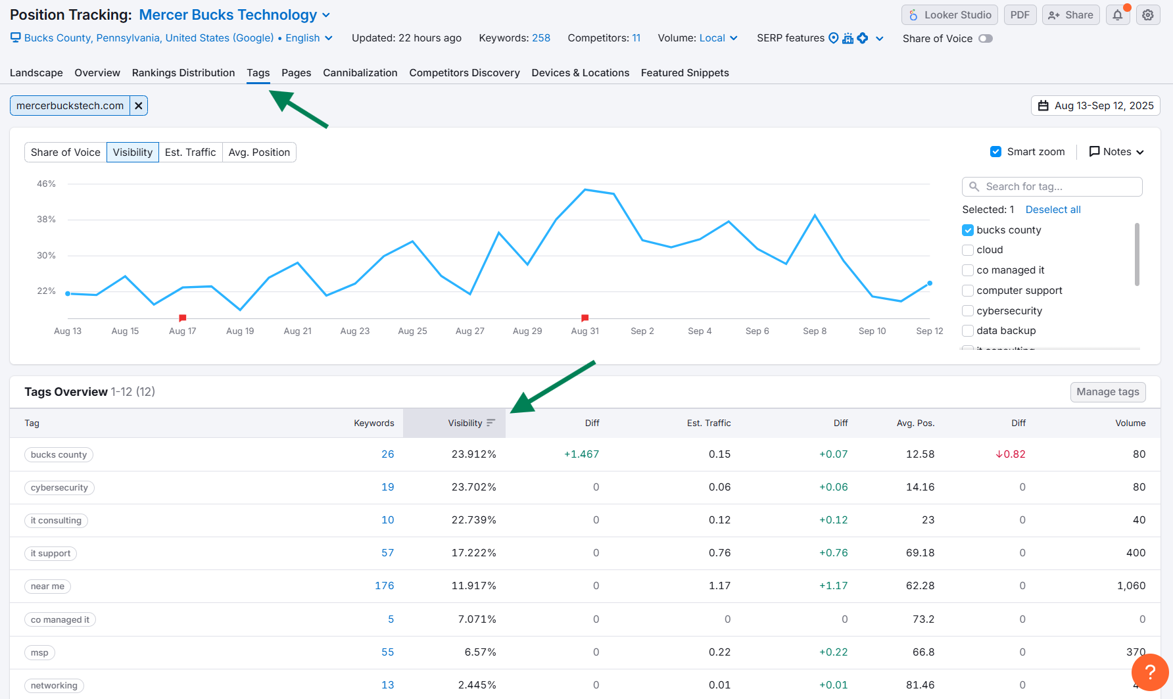Open notifications via the bell icon
Viewport: 1173px width, 699px height.
pyautogui.click(x=1118, y=14)
